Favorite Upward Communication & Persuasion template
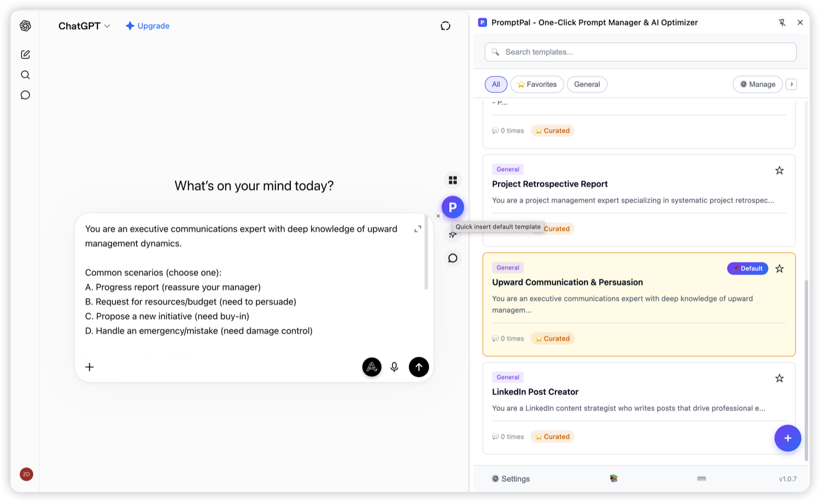Screen dimensions: 820x502 [x=780, y=269]
